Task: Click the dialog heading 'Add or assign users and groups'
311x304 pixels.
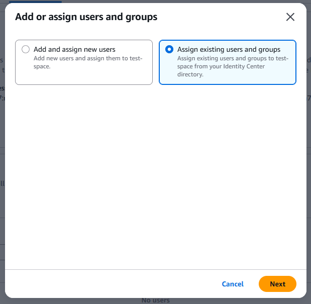Action: pyautogui.click(x=86, y=17)
